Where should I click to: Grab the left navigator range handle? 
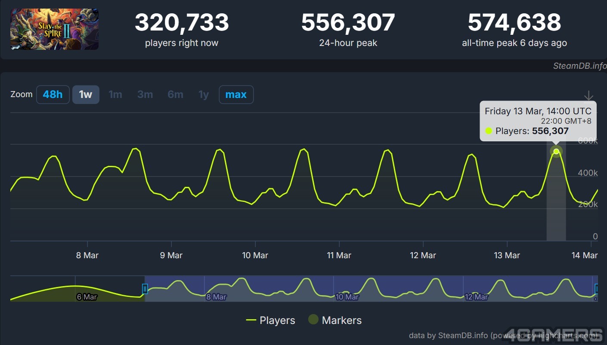tap(145, 289)
